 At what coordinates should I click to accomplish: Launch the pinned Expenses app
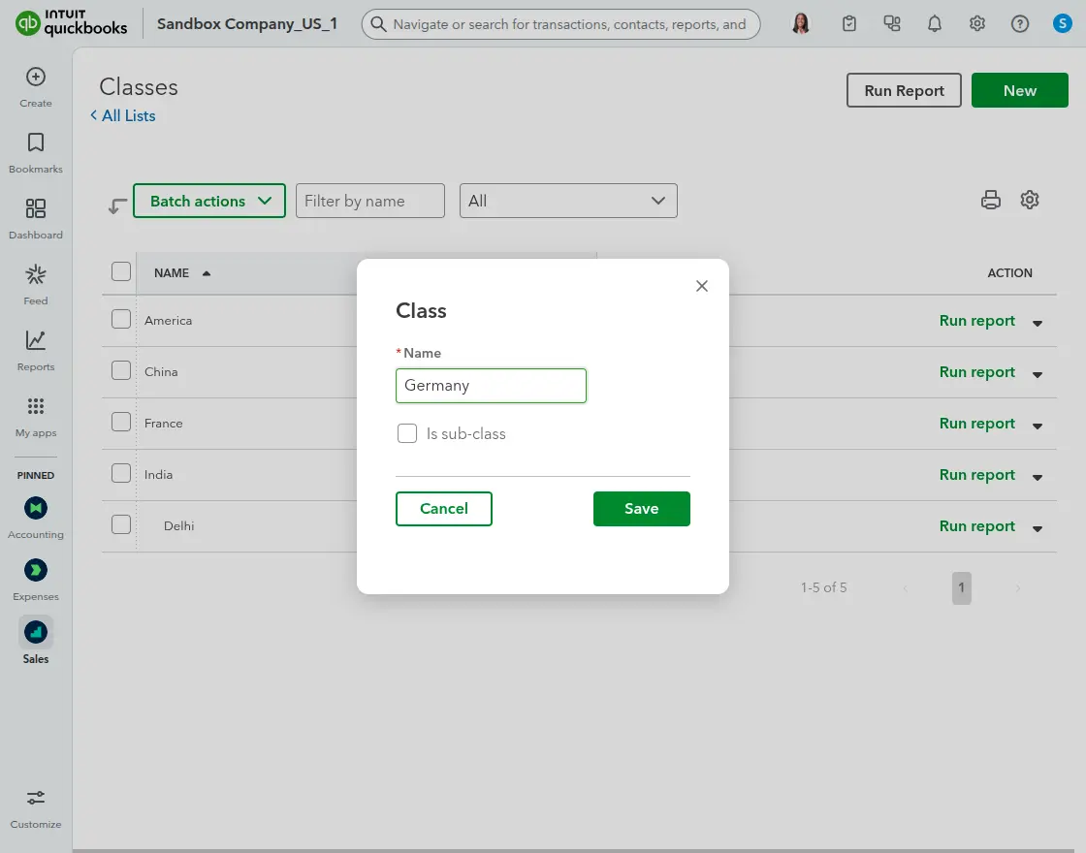point(35,570)
